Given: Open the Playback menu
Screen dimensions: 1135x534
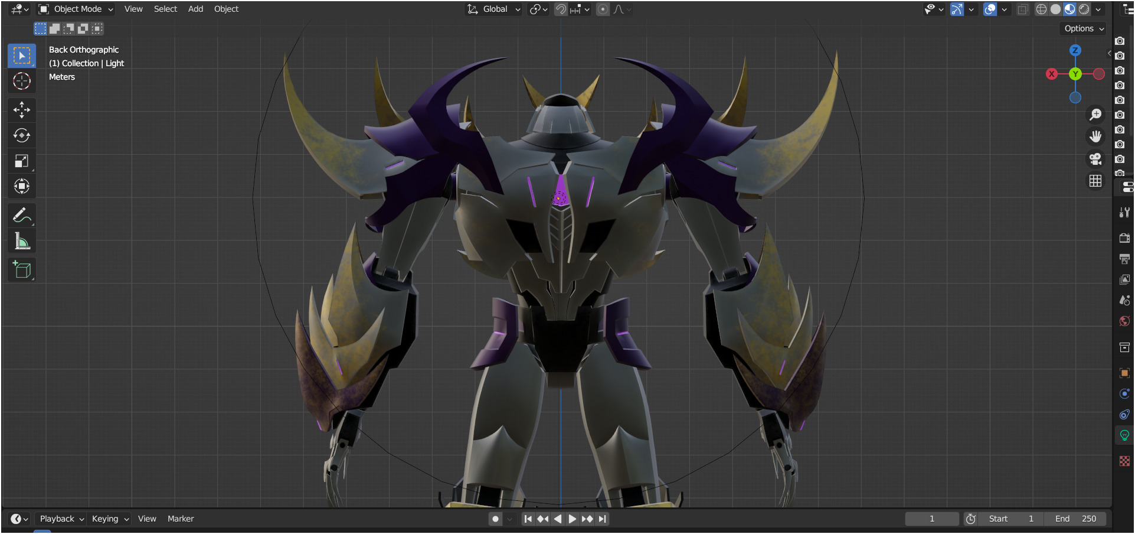Looking at the screenshot, I should pyautogui.click(x=61, y=519).
